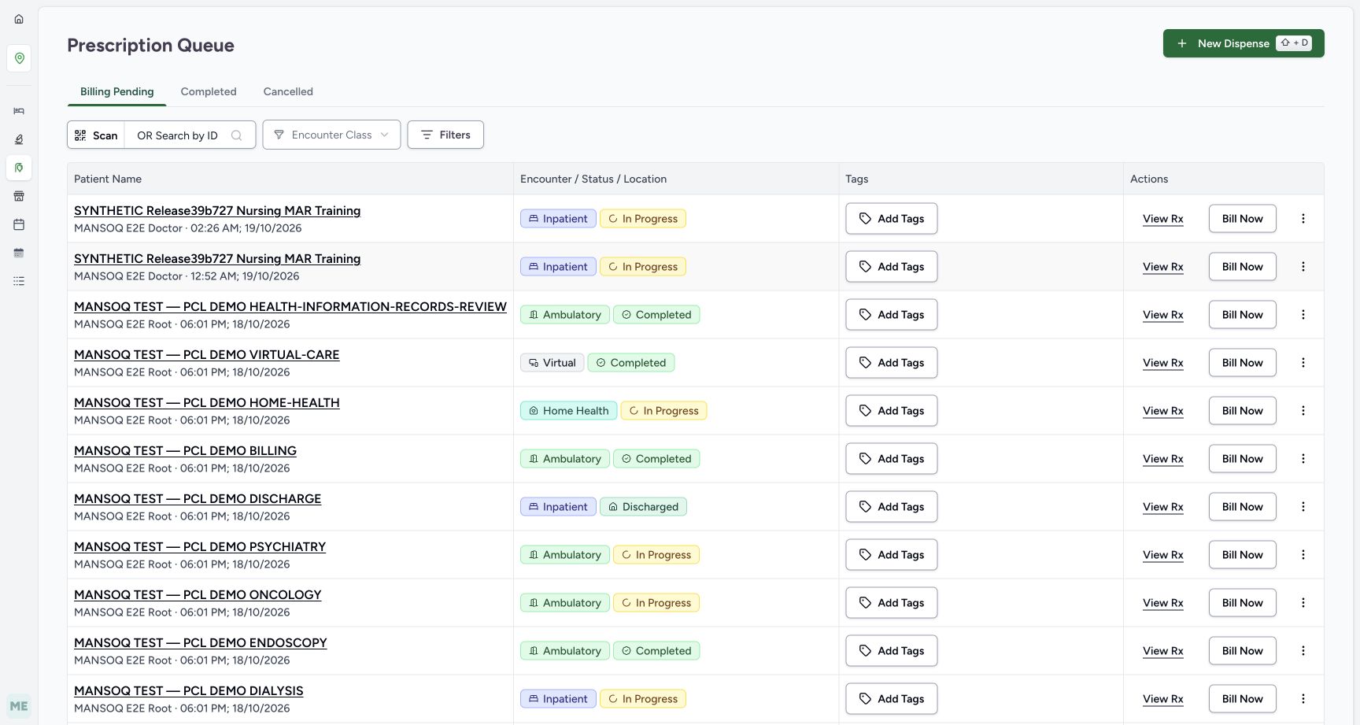The image size is (1360, 725).
Task: Add Tags for VIRTUAL-CARE row
Action: coord(892,363)
